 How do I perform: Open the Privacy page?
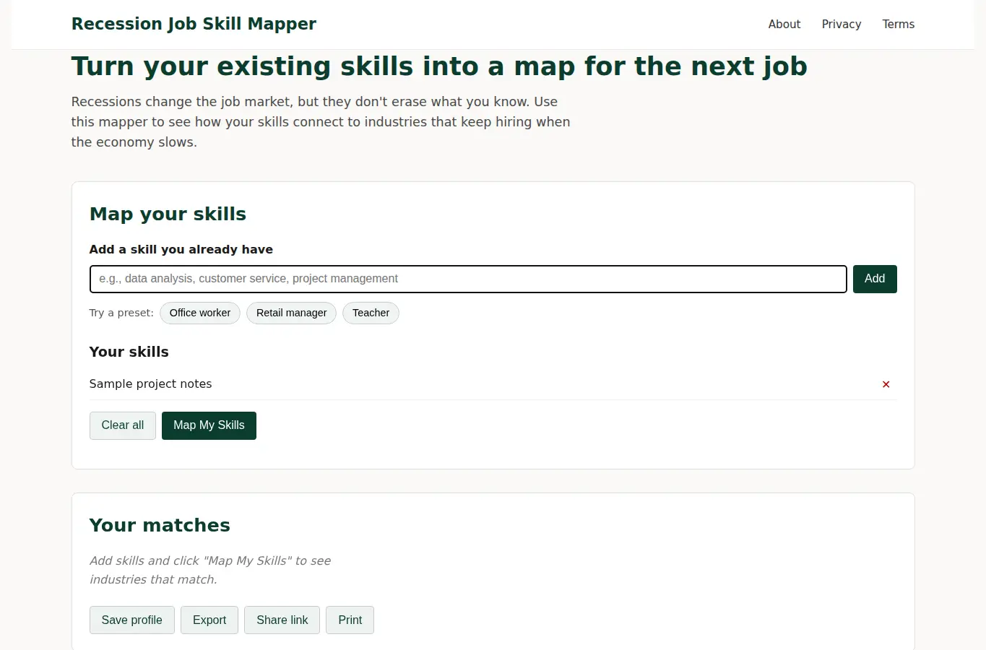[x=842, y=24]
